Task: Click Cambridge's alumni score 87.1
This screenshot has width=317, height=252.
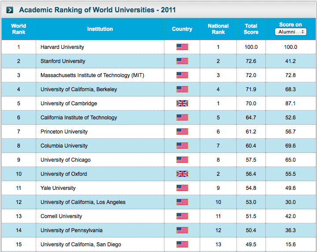Action: click(x=291, y=103)
